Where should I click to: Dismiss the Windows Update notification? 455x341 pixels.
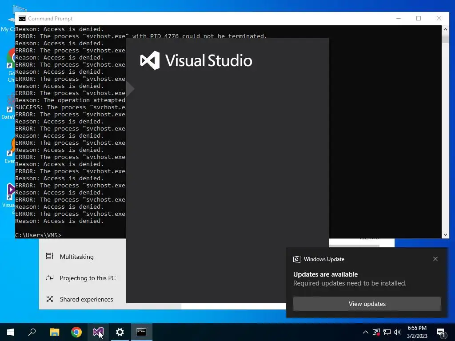(x=435, y=259)
